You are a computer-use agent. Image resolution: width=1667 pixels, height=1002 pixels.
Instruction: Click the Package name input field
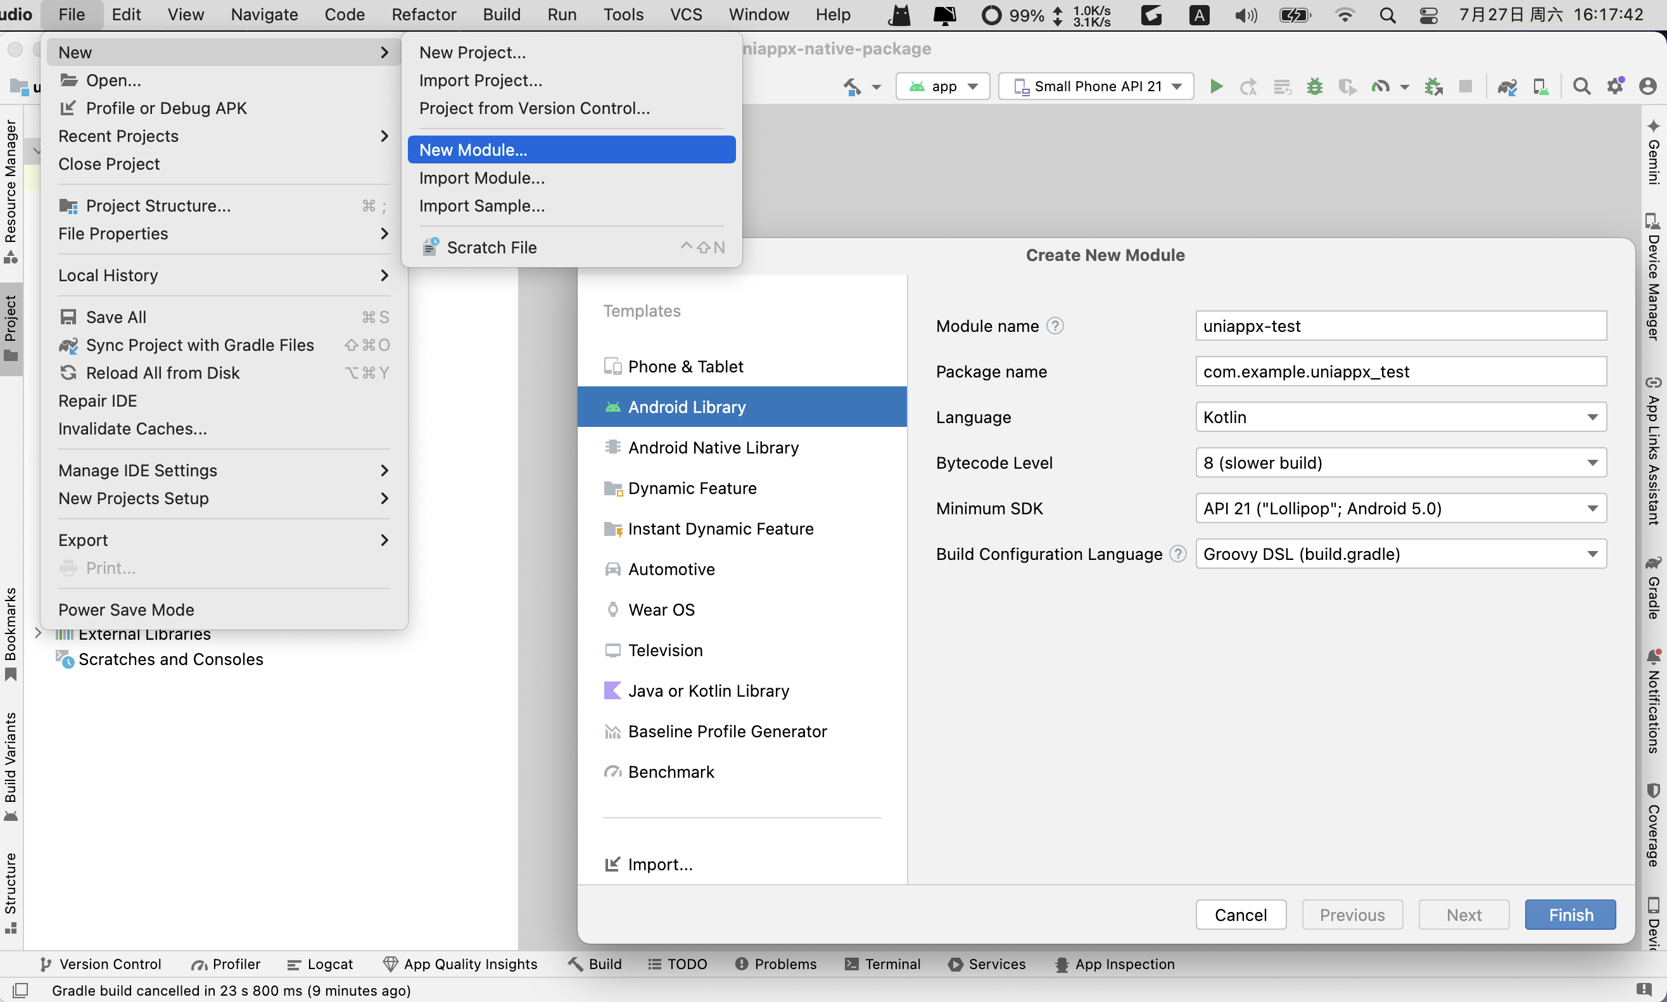(x=1400, y=371)
